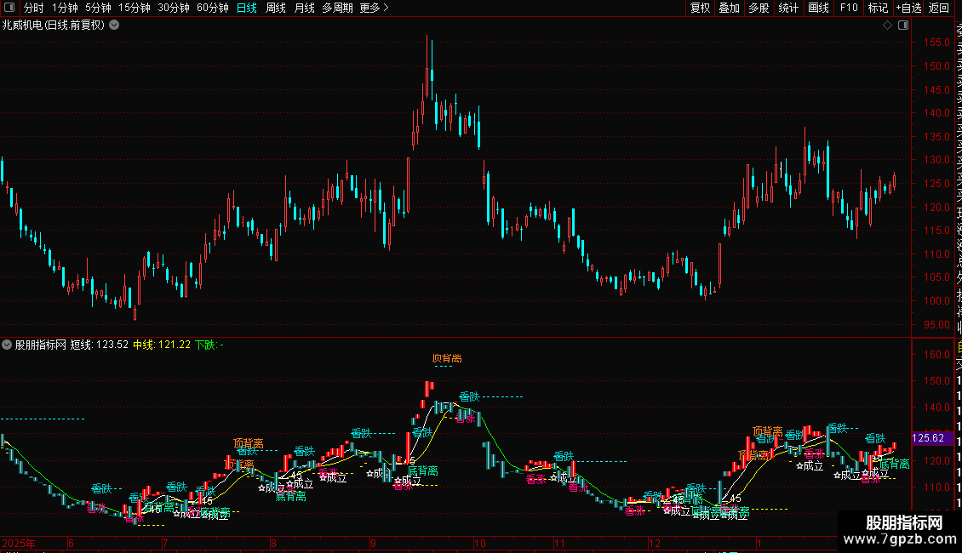Open F10 company information
The image size is (962, 553).
(x=849, y=8)
